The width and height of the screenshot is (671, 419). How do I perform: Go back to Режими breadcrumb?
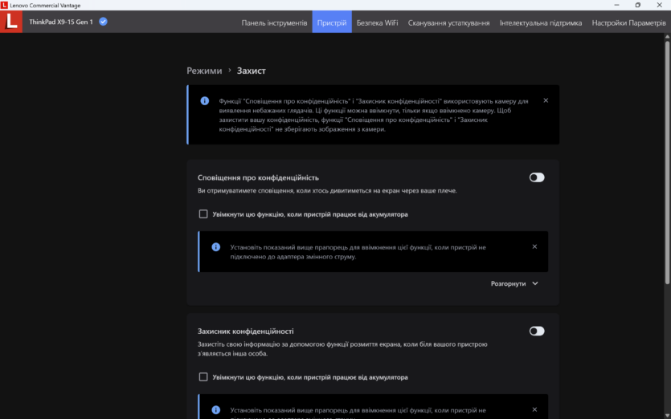click(204, 71)
